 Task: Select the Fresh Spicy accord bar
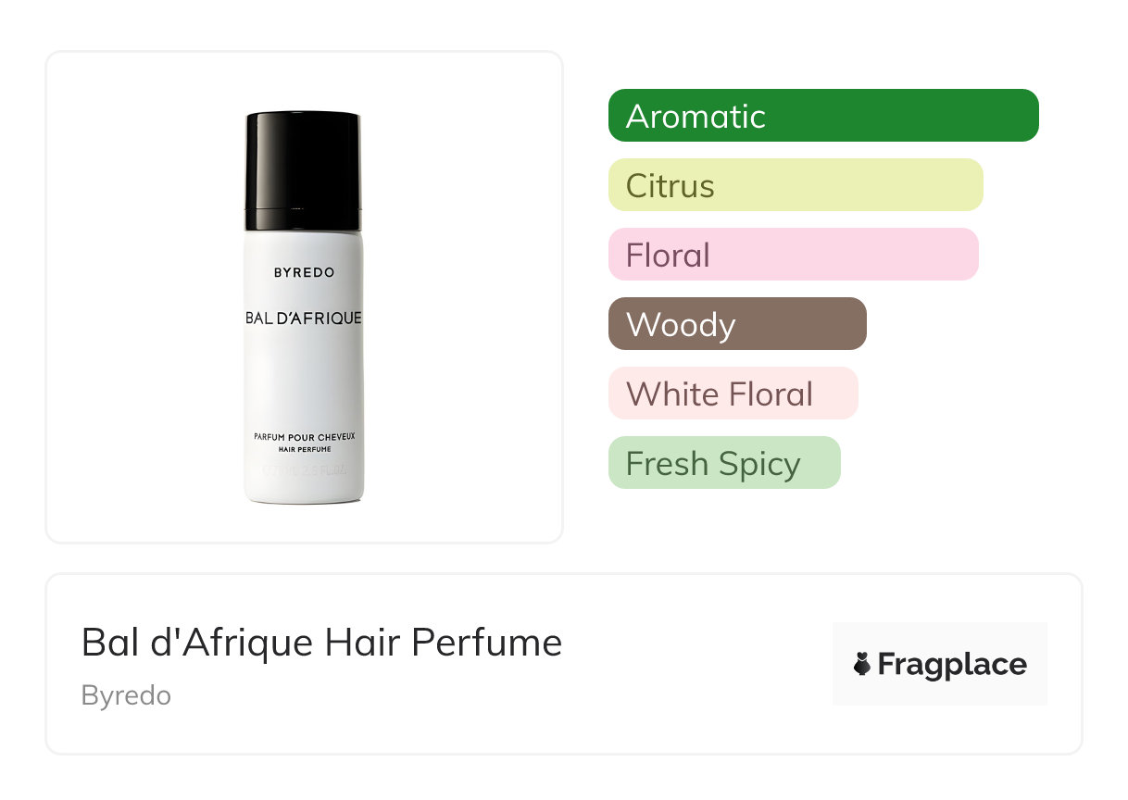(724, 463)
